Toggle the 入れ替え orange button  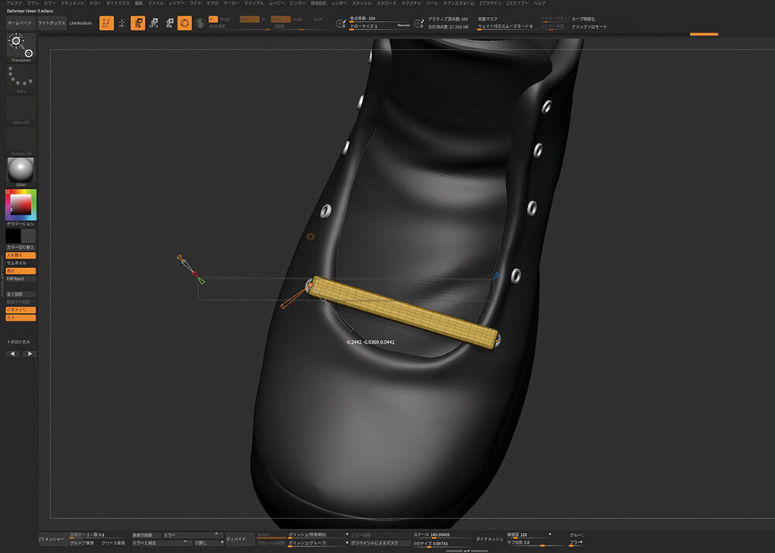pyautogui.click(x=21, y=256)
